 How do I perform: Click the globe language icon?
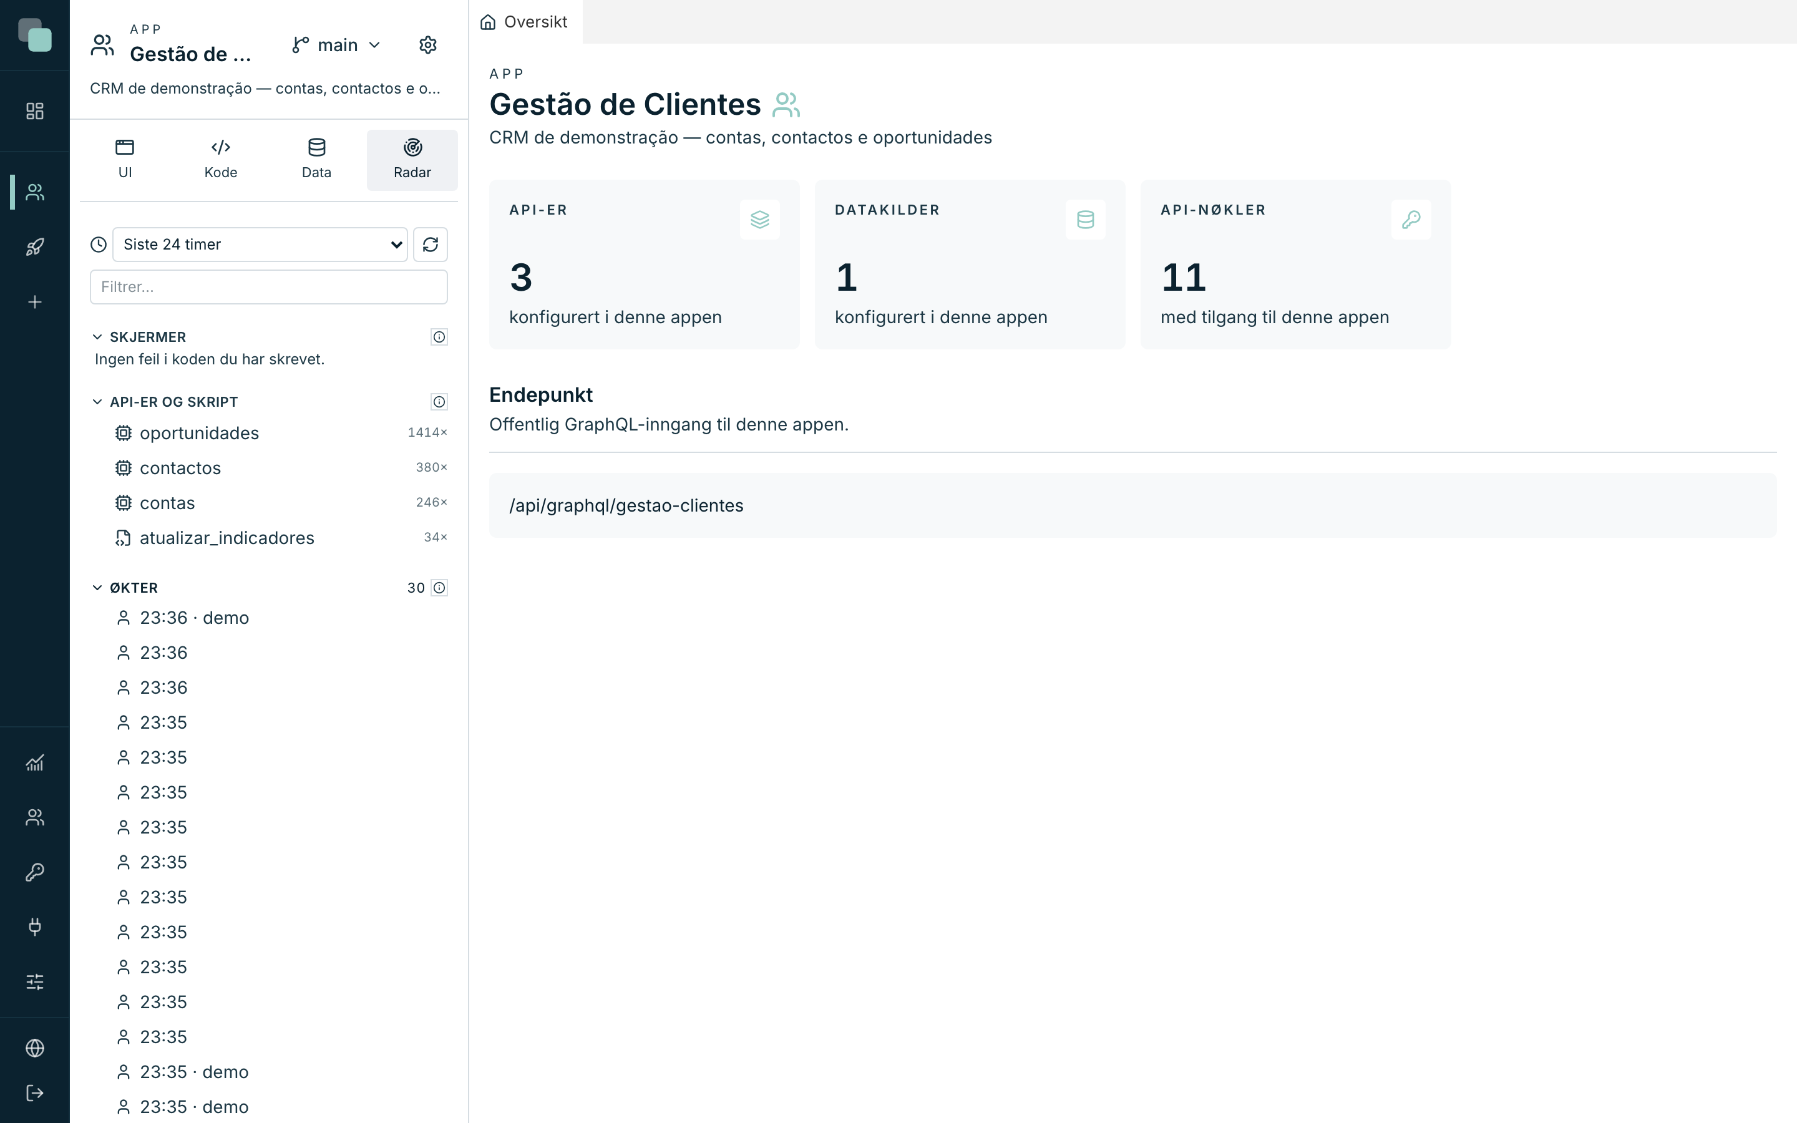click(35, 1048)
